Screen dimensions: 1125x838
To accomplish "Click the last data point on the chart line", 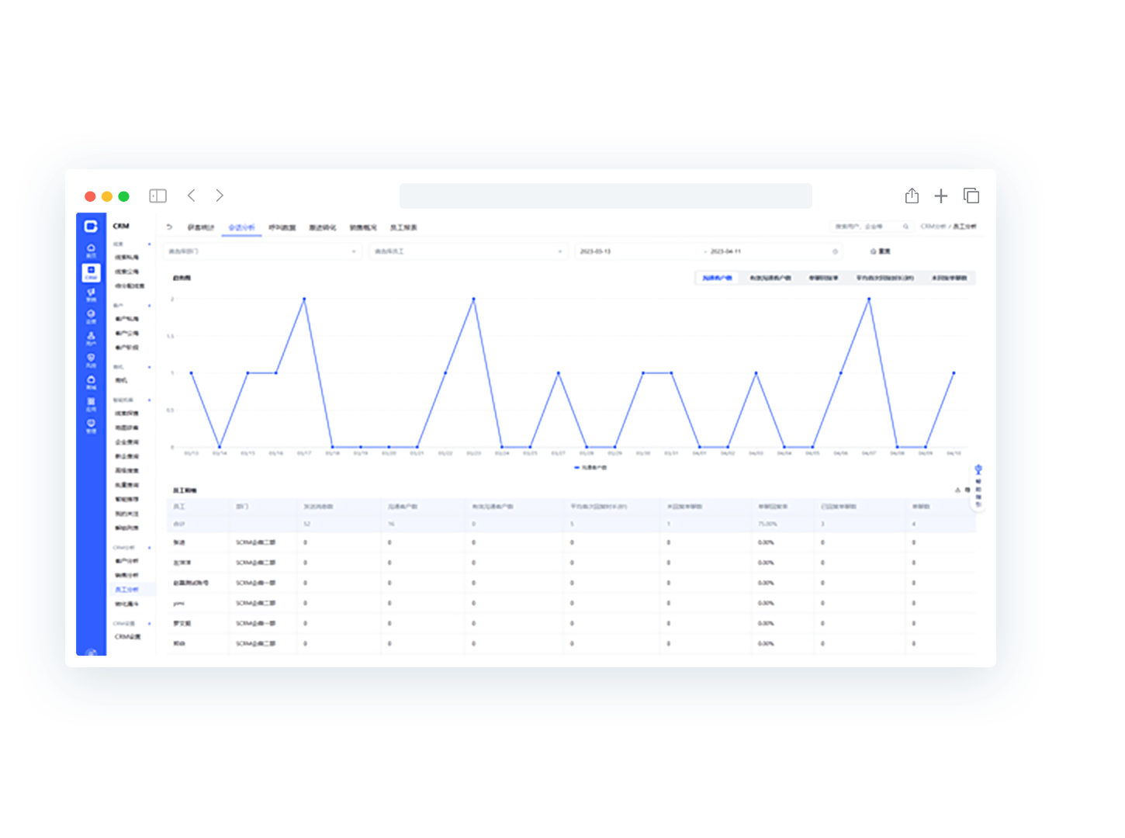I will [x=954, y=373].
